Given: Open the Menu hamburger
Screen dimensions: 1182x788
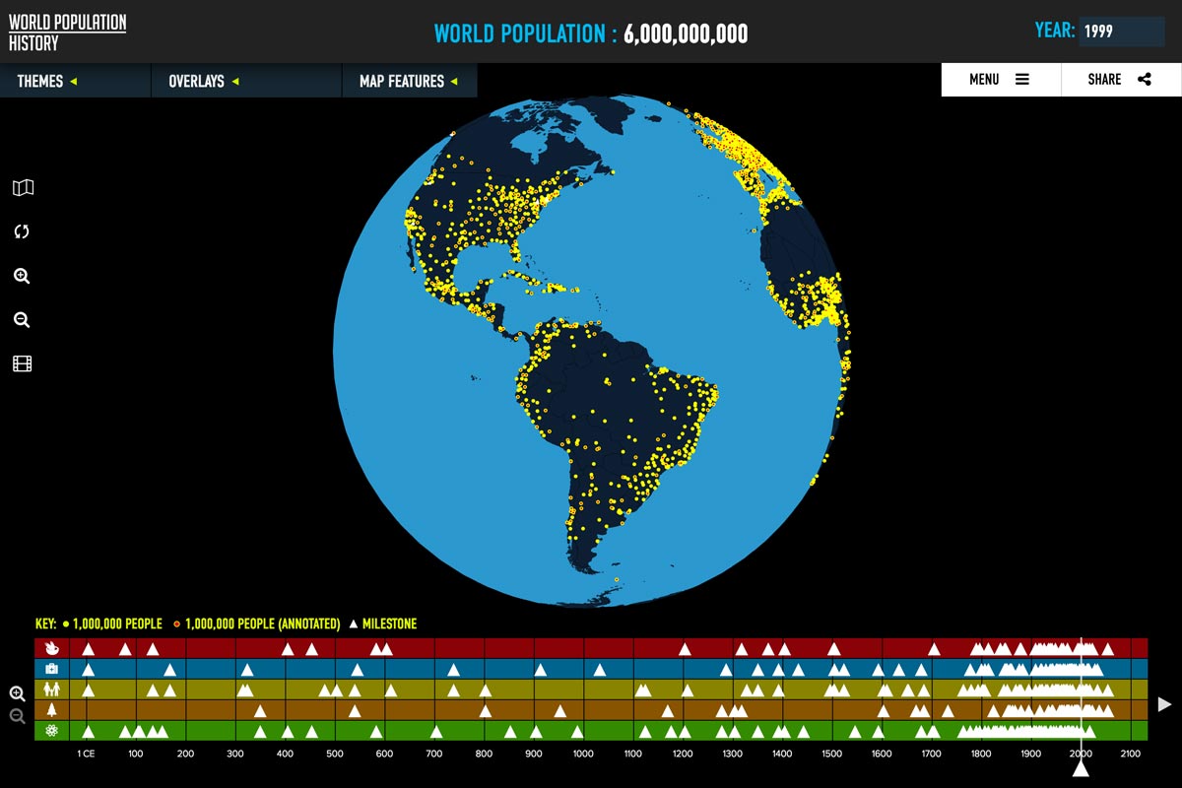Looking at the screenshot, I should [1000, 80].
